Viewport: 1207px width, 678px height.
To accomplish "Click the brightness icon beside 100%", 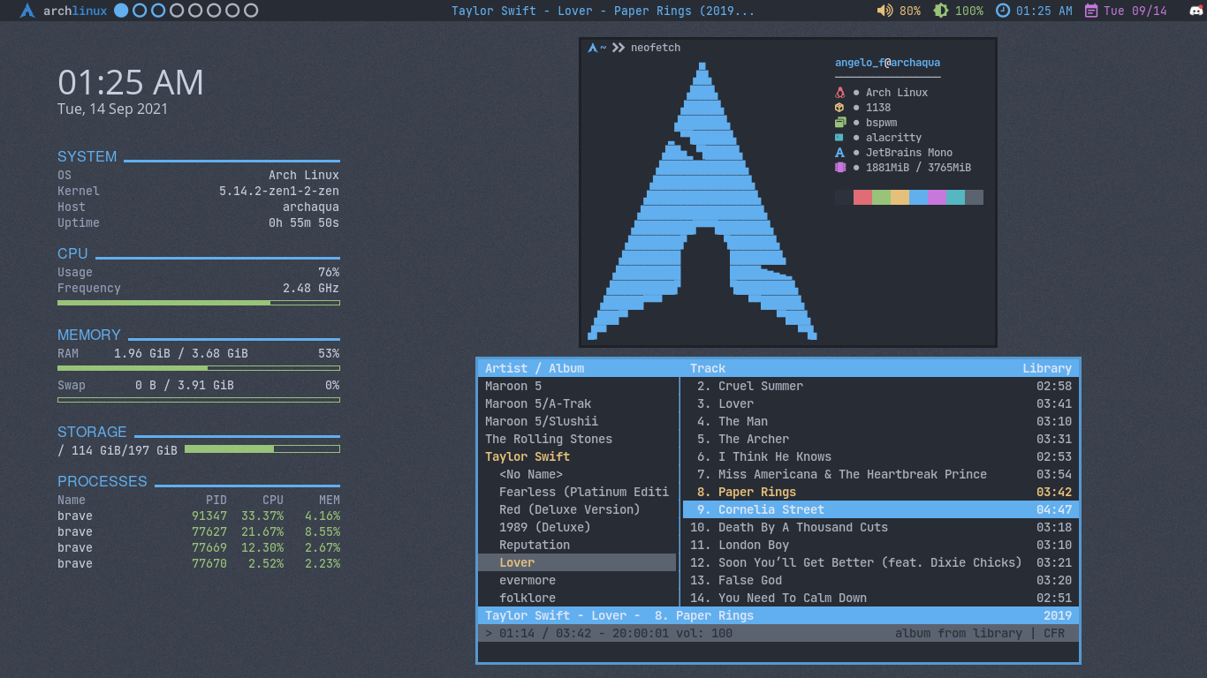I will pyautogui.click(x=941, y=11).
